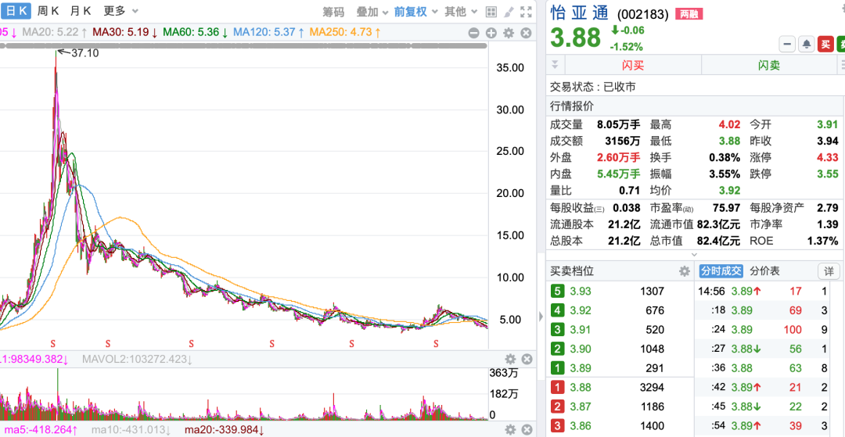Screen dimensions: 845x437
Task: Select the 分时成交 tab
Action: (x=721, y=270)
